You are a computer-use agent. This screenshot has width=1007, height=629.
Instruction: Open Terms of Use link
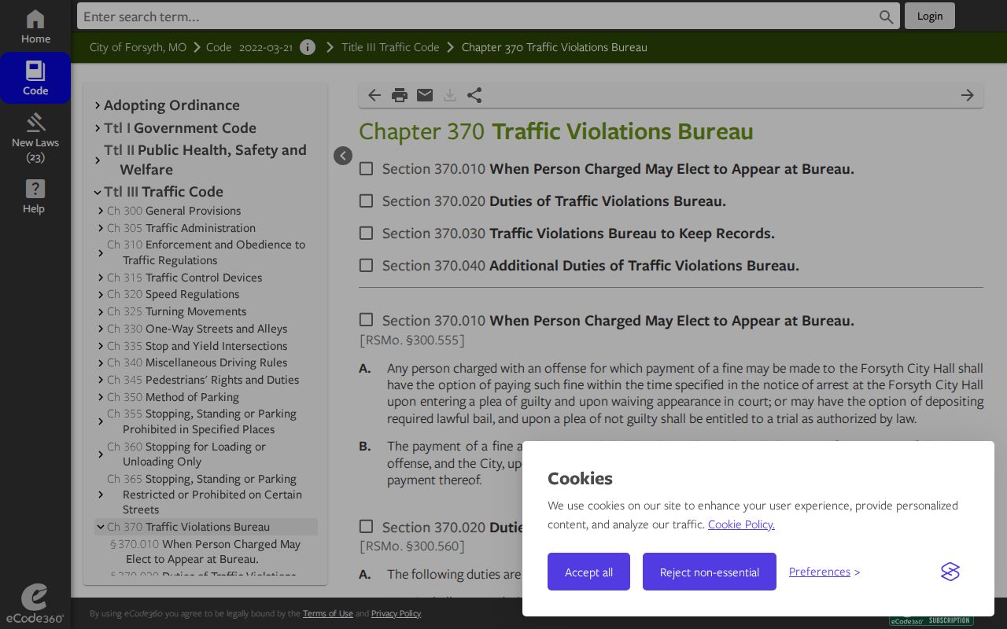pos(328,613)
